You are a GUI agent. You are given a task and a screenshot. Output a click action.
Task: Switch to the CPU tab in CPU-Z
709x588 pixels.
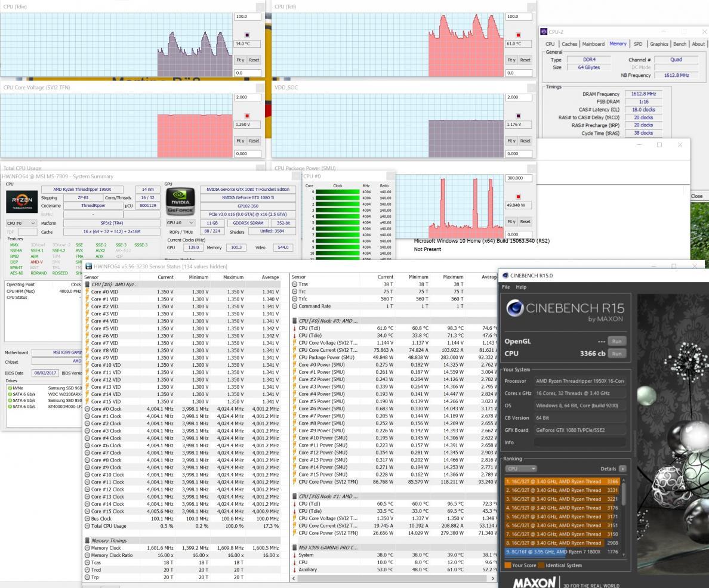point(550,44)
